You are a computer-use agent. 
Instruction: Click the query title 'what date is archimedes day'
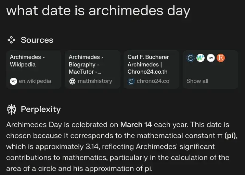pos(98,11)
